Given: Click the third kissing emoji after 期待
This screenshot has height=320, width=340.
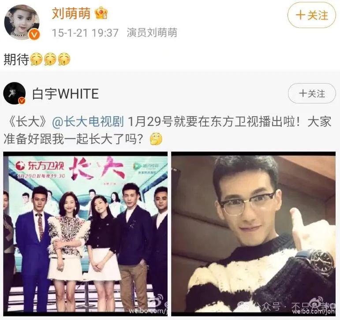Looking at the screenshot, I should tap(64, 59).
